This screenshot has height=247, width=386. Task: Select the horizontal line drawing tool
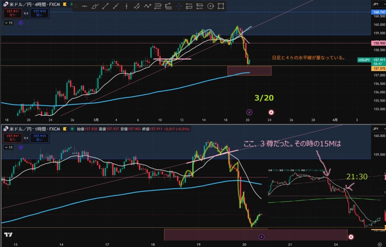(84, 6)
